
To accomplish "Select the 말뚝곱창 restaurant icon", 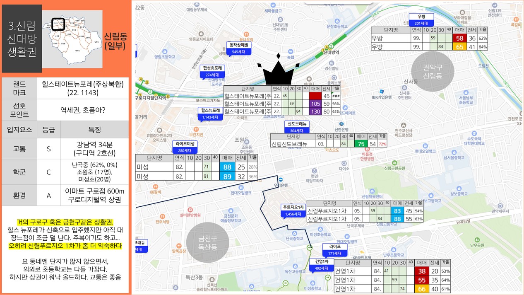I will [x=178, y=245].
